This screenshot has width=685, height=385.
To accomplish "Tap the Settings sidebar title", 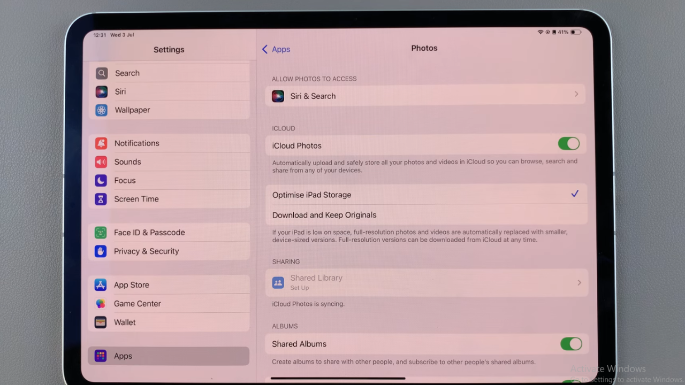I will point(169,50).
